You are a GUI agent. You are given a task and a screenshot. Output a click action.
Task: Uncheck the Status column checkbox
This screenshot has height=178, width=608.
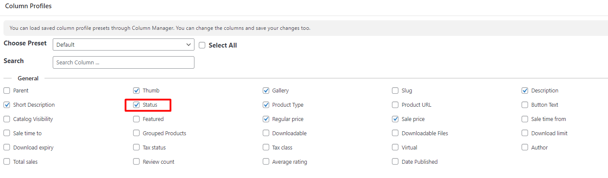tap(136, 105)
